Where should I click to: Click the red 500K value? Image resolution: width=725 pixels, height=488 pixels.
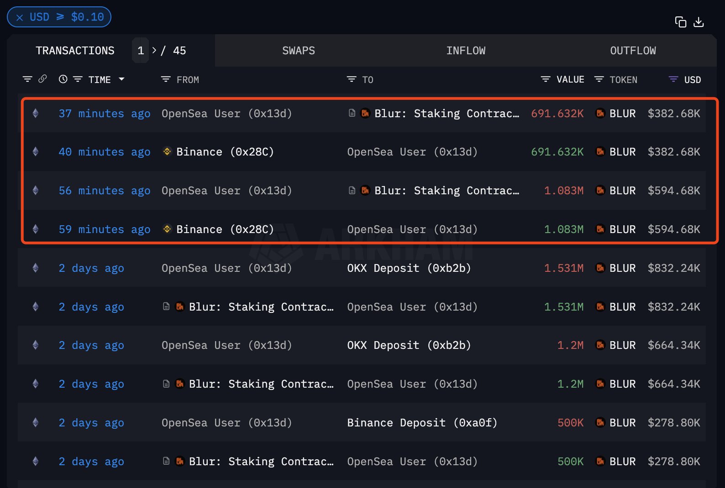click(571, 423)
